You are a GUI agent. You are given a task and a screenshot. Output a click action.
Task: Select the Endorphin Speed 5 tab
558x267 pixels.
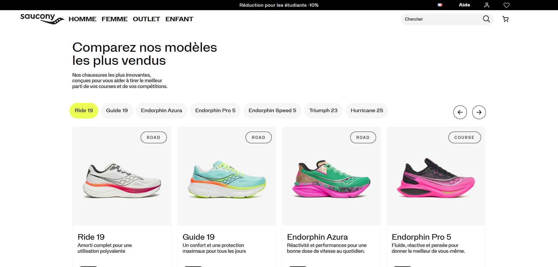[272, 110]
